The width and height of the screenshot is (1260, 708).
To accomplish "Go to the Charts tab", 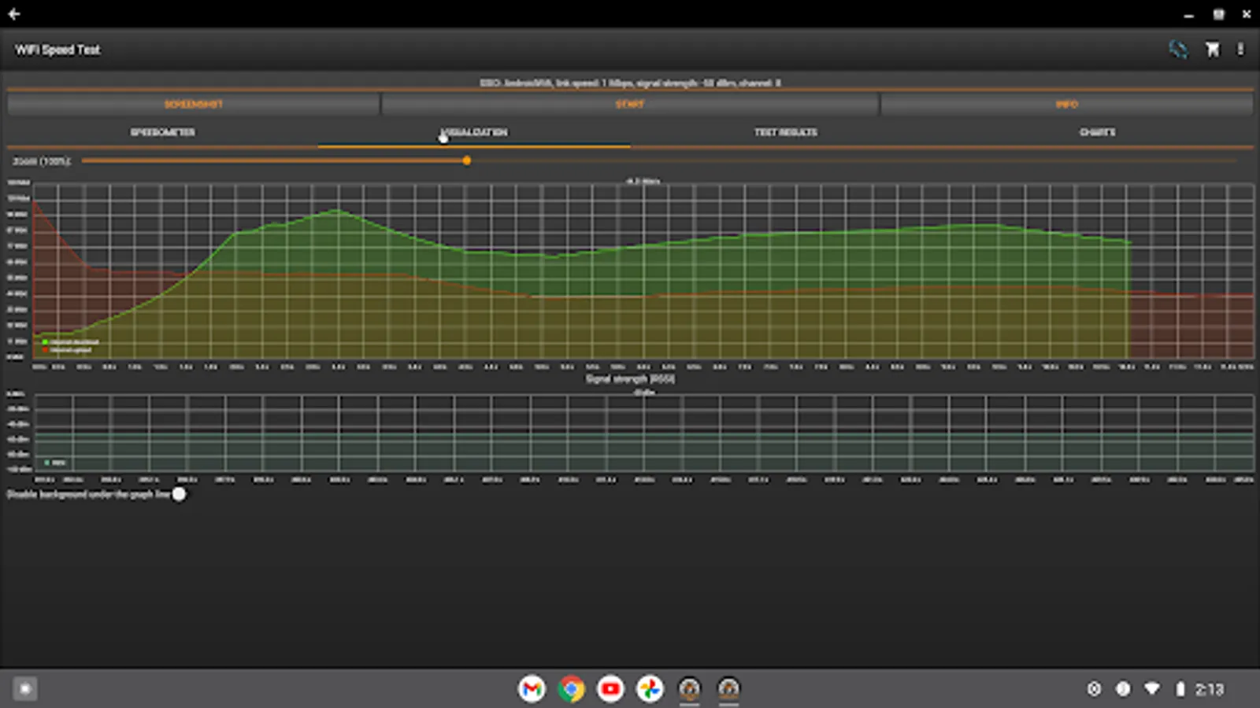I will [1097, 132].
